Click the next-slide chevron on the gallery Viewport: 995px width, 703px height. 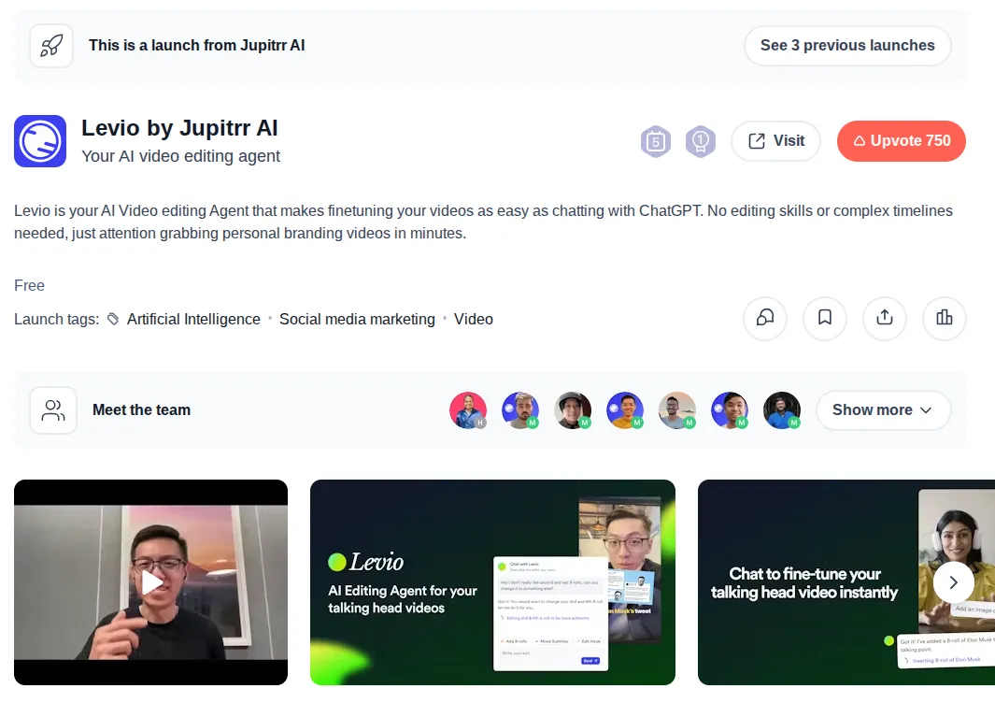coord(954,582)
